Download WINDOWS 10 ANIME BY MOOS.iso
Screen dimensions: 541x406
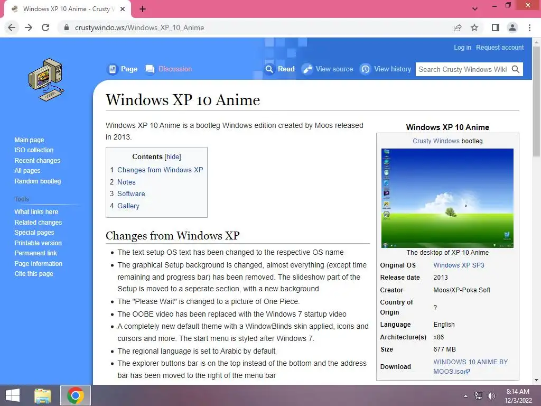471,367
